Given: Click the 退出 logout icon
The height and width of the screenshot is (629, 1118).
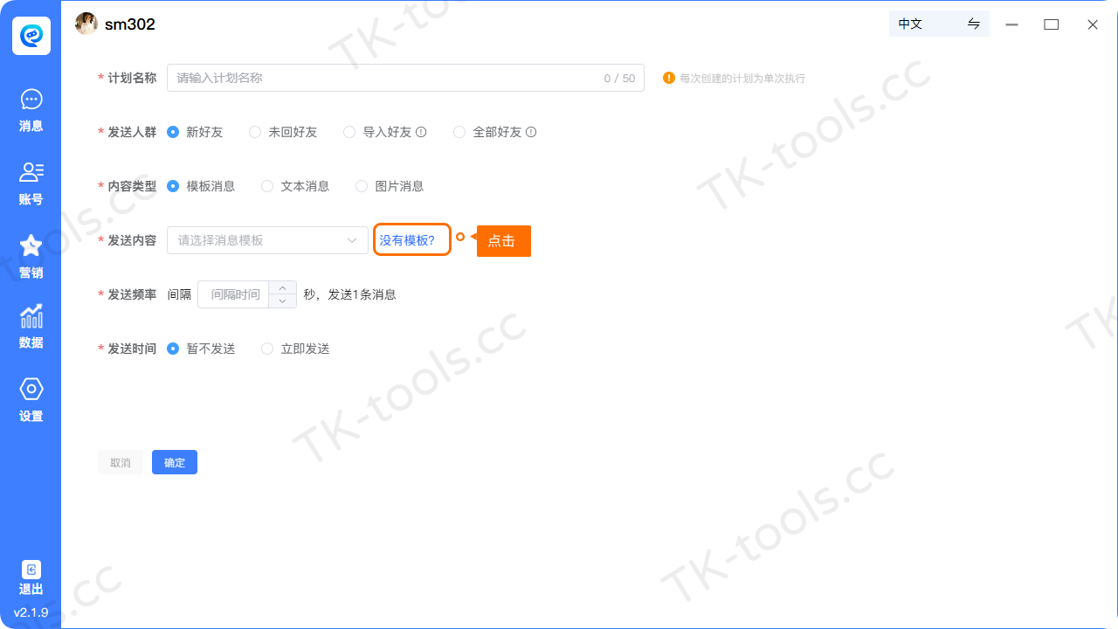Looking at the screenshot, I should pos(31,570).
